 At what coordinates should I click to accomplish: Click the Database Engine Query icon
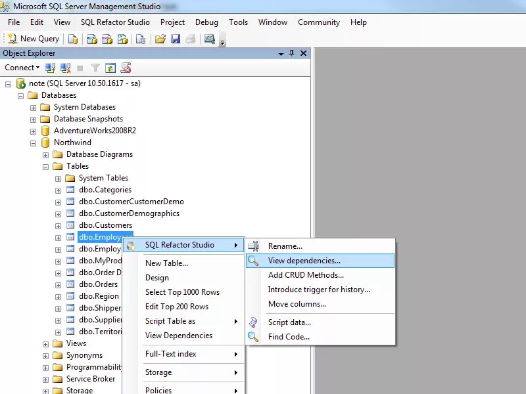(73, 39)
